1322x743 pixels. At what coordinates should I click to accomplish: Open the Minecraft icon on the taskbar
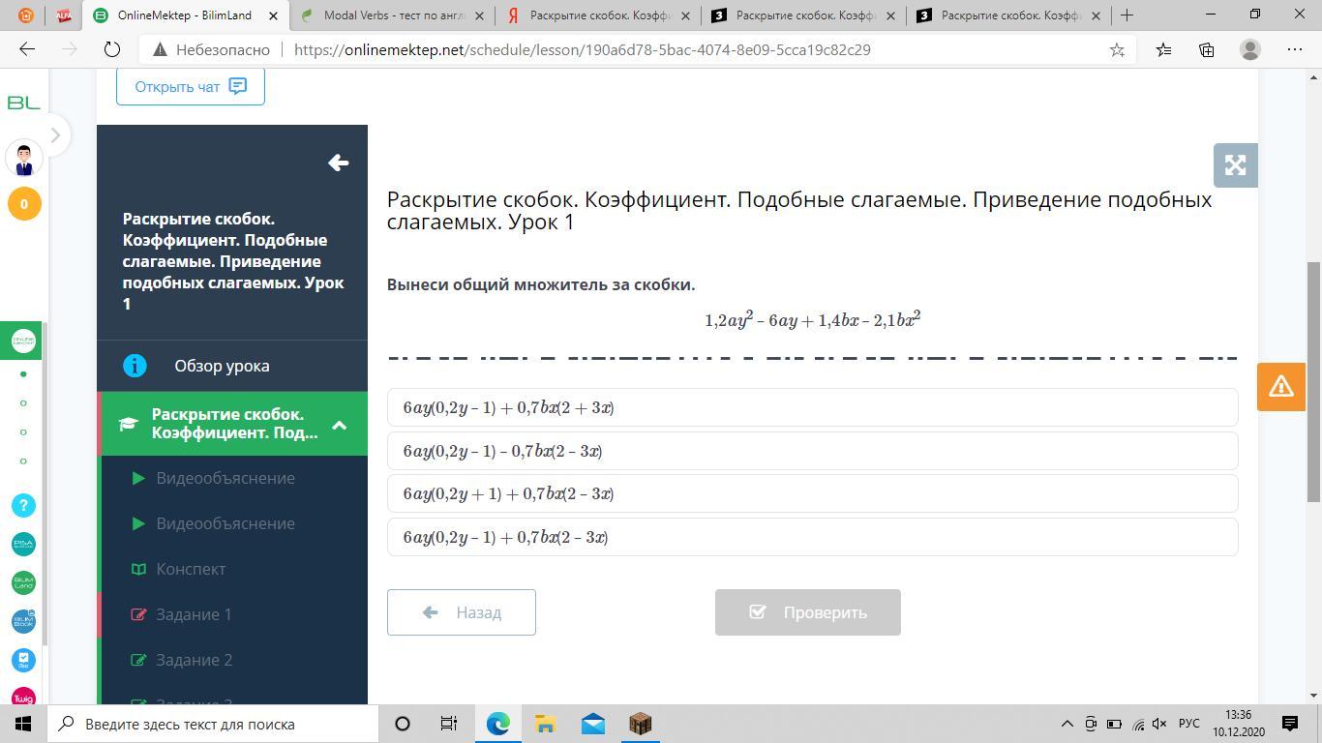tap(640, 724)
